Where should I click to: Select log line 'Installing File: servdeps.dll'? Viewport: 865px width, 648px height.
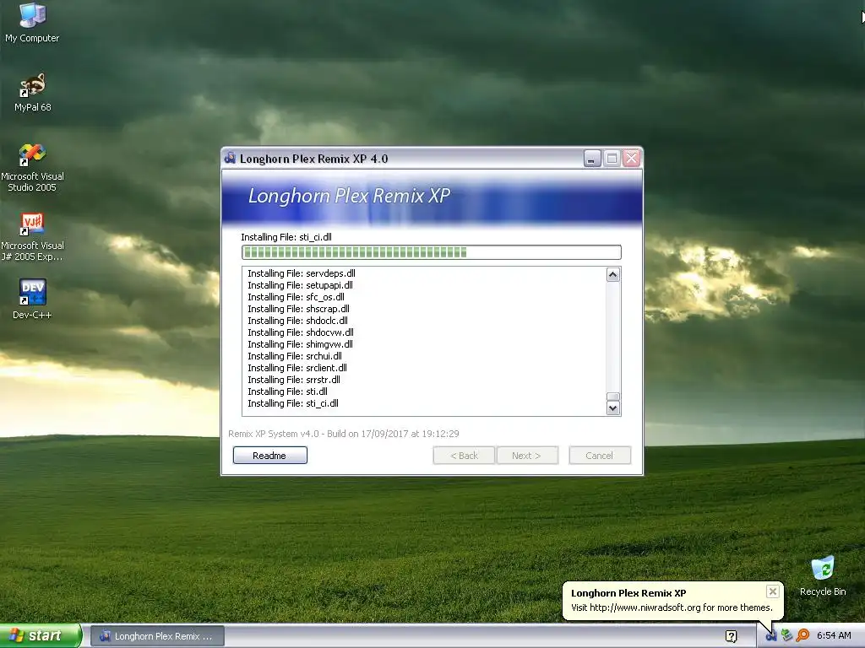(x=302, y=273)
